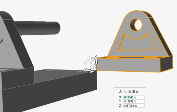Select the round hole in the highlighted bracket
The width and height of the screenshot is (177, 112).
(136, 25)
